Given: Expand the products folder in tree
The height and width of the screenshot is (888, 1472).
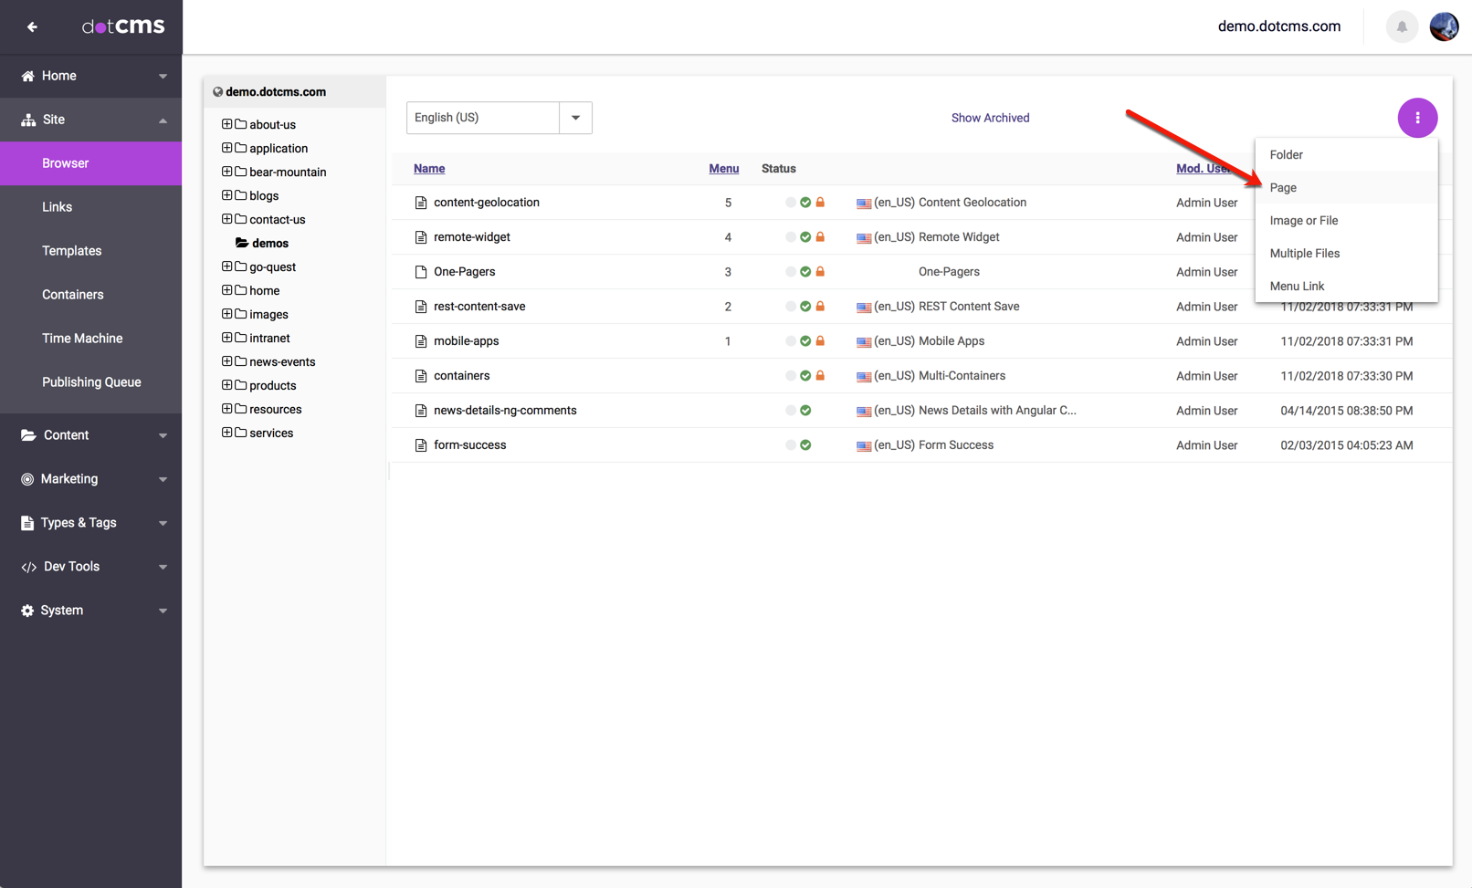Looking at the screenshot, I should 226,385.
